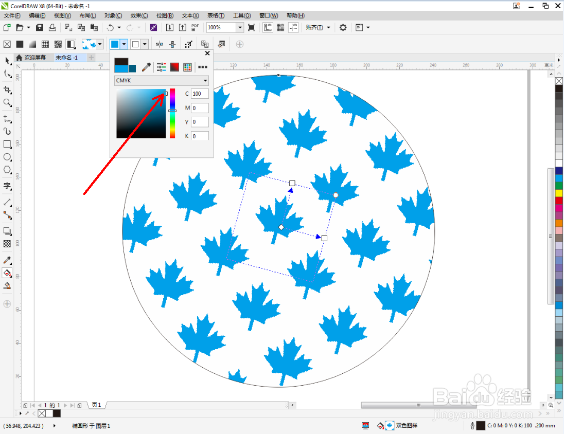Screen dimensions: 564x434
Task: Toggle show guidelines button
Action: coord(294,27)
